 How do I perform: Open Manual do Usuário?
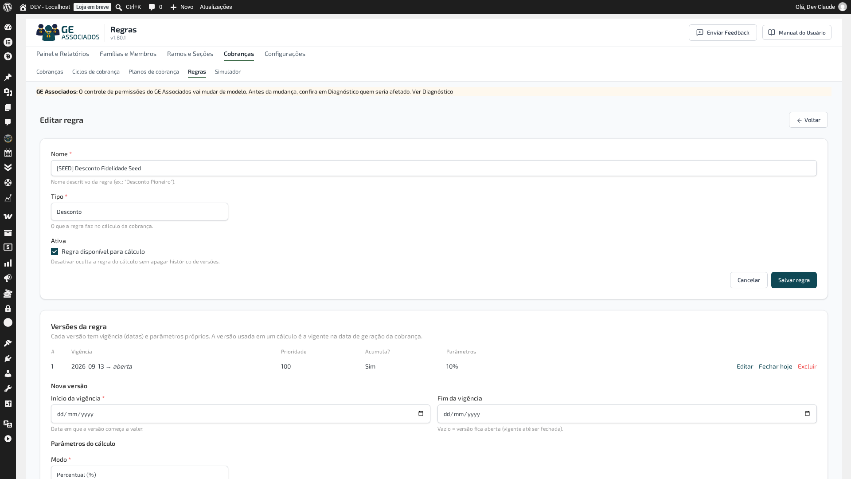[796, 33]
